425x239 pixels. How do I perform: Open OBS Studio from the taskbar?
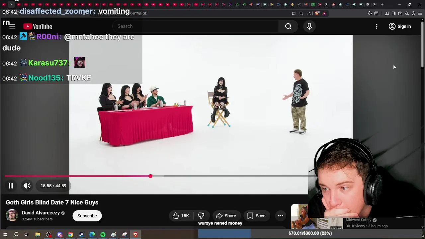pyautogui.click(x=49, y=235)
